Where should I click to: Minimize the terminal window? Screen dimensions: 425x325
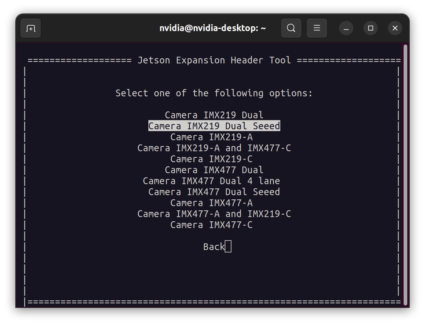click(x=346, y=28)
